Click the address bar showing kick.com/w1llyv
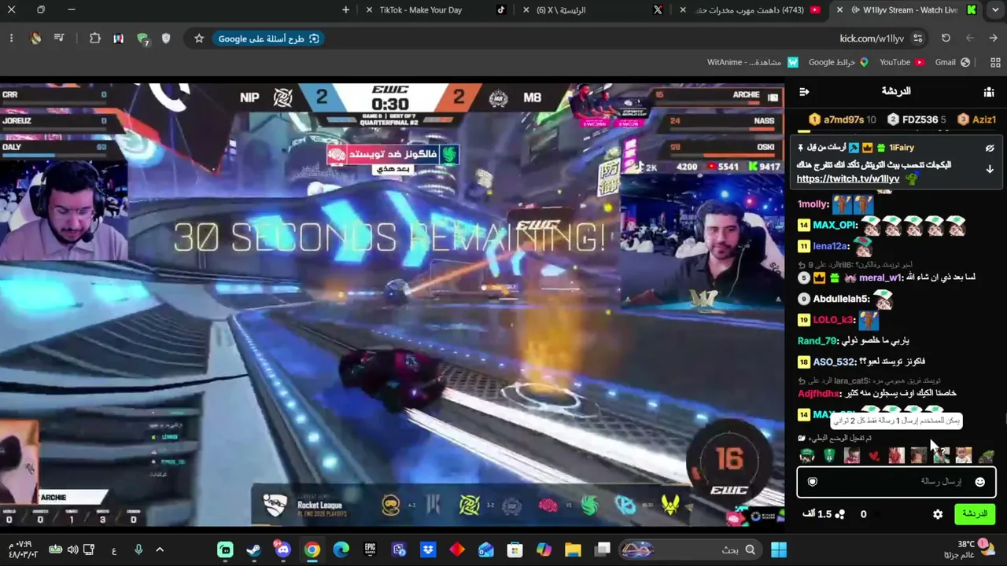Viewport: 1007px width, 566px height. point(872,39)
